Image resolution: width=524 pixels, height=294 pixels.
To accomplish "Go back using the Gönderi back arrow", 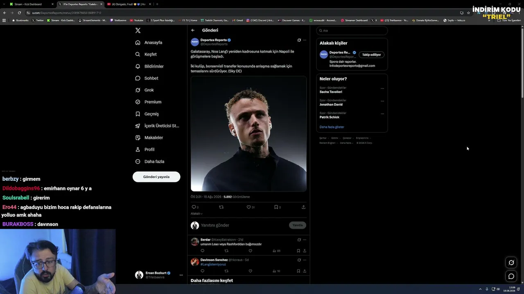I will [x=193, y=30].
